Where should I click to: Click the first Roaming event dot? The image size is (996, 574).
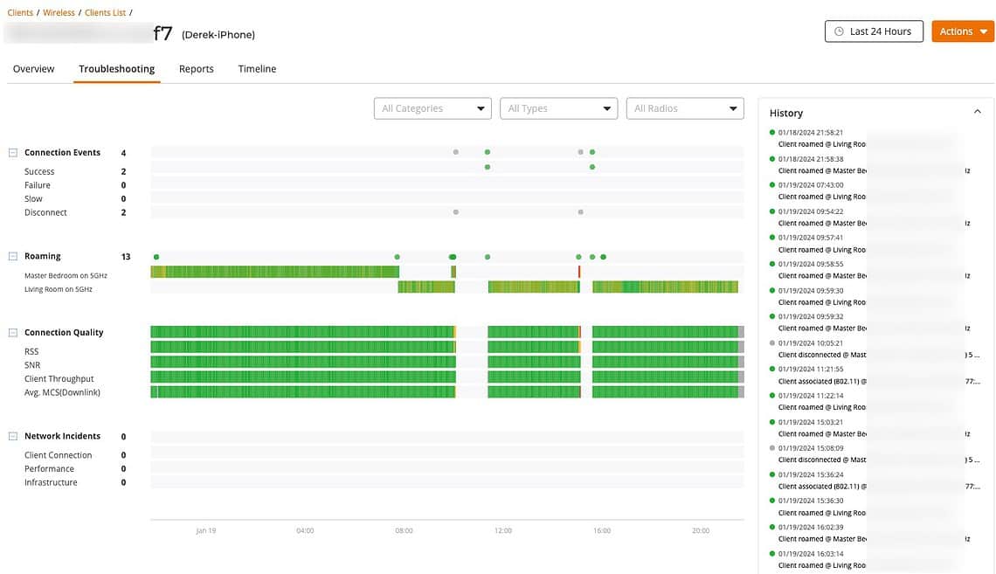click(x=156, y=257)
